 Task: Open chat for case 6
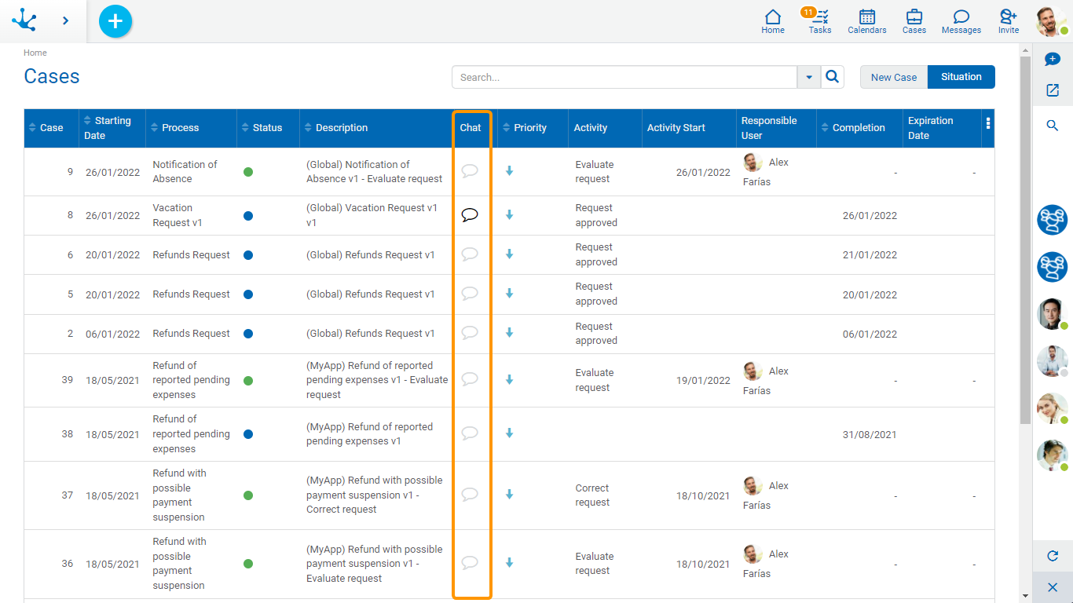(470, 254)
